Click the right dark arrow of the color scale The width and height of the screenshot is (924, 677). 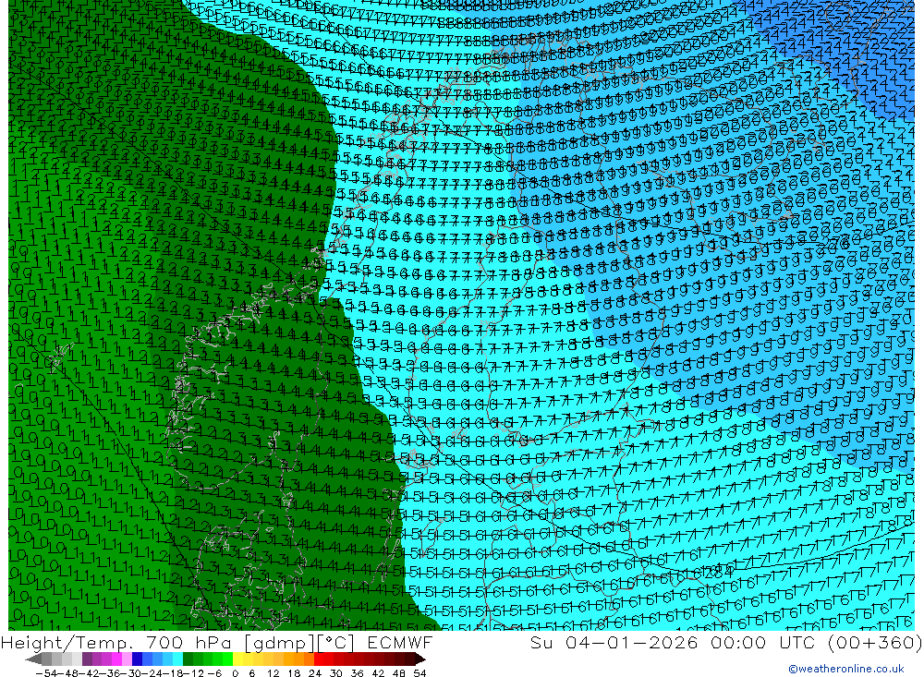pos(420,659)
